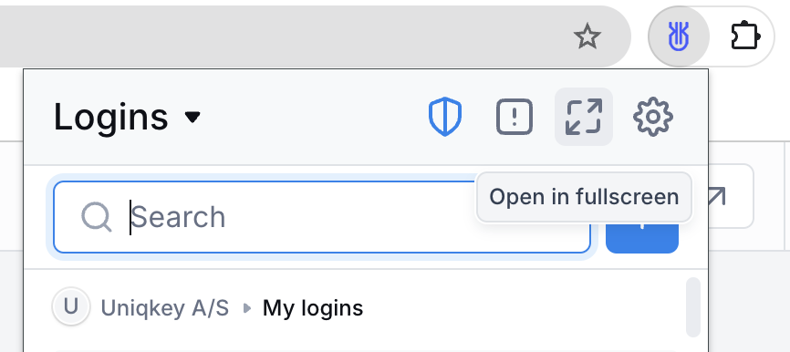Click the Uniqkey extension icon in the toolbar
790x352 pixels.
pos(679,36)
